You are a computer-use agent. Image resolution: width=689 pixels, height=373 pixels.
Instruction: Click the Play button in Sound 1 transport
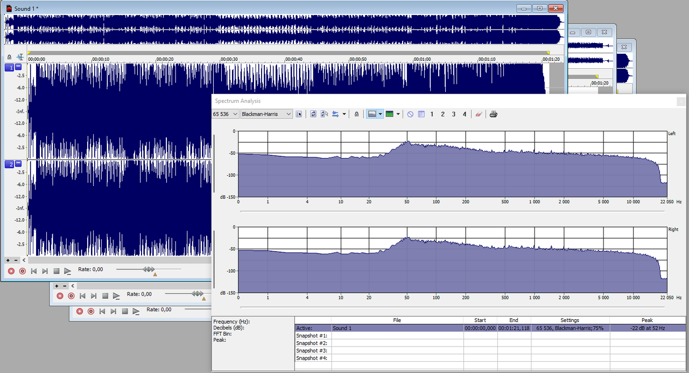pos(68,271)
